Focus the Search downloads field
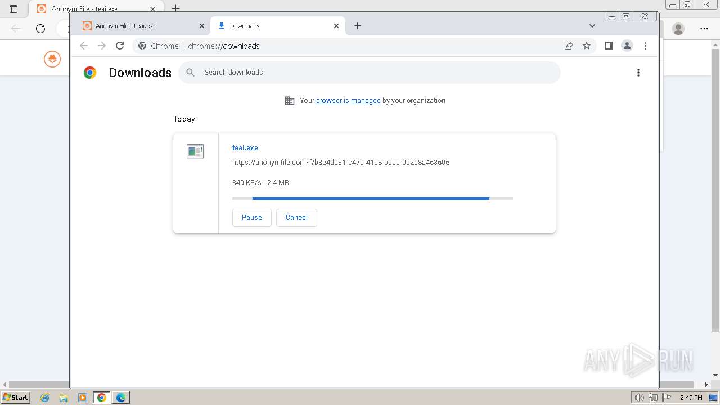Image resolution: width=720 pixels, height=405 pixels. coord(370,73)
